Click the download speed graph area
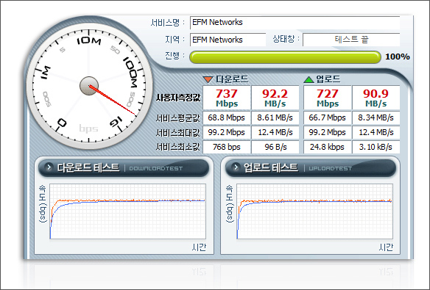 (x=128, y=211)
